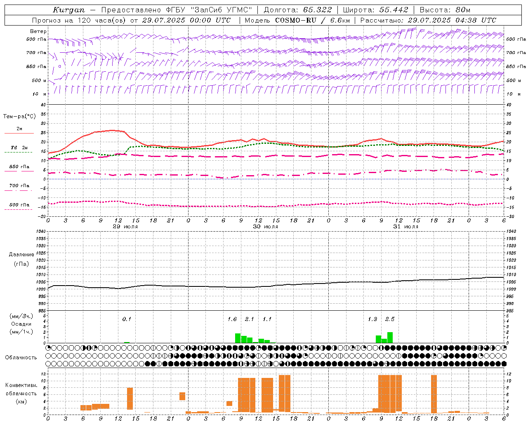Click the "0.1" precipitation amount value
This screenshot has height=422, width=528.
(127, 319)
